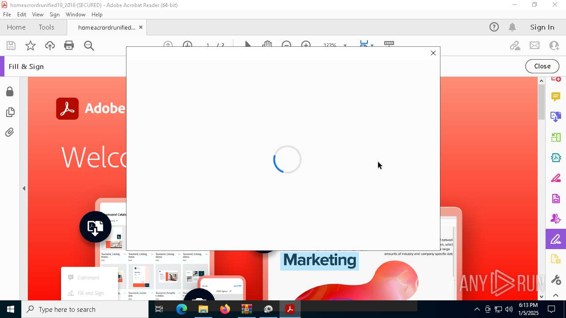Open the Help question mark icon
This screenshot has height=318, width=566.
click(x=494, y=27)
